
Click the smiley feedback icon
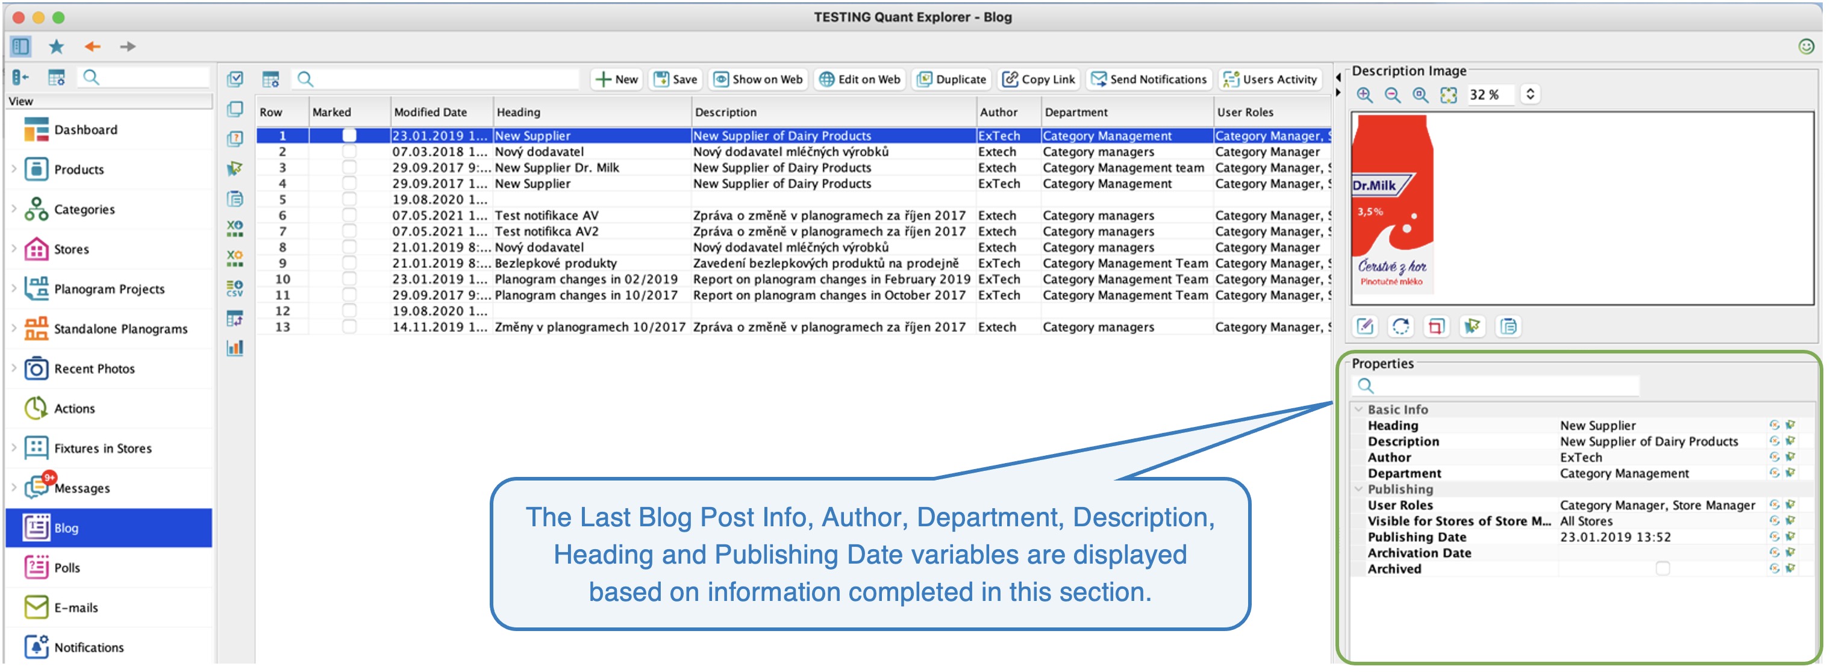1806,46
